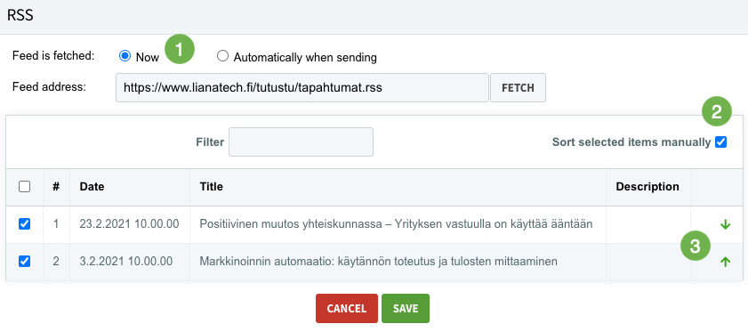Click the green number 3 marker
748x332 pixels.
point(695,246)
